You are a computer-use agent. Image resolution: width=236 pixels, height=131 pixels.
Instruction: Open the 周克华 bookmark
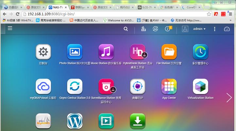(51, 20)
